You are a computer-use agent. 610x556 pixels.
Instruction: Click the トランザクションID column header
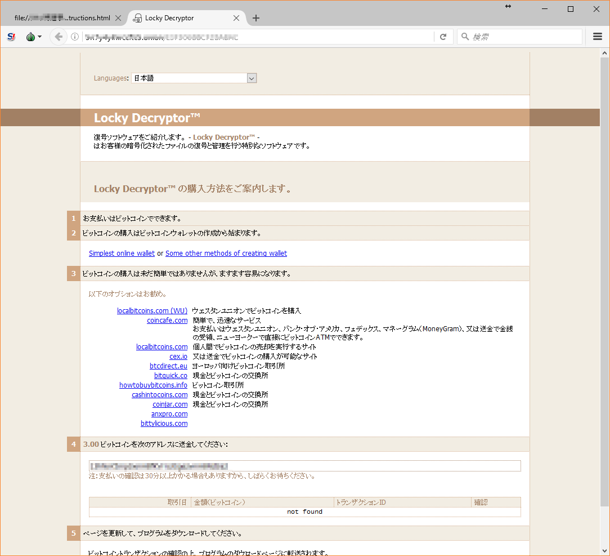(x=402, y=502)
